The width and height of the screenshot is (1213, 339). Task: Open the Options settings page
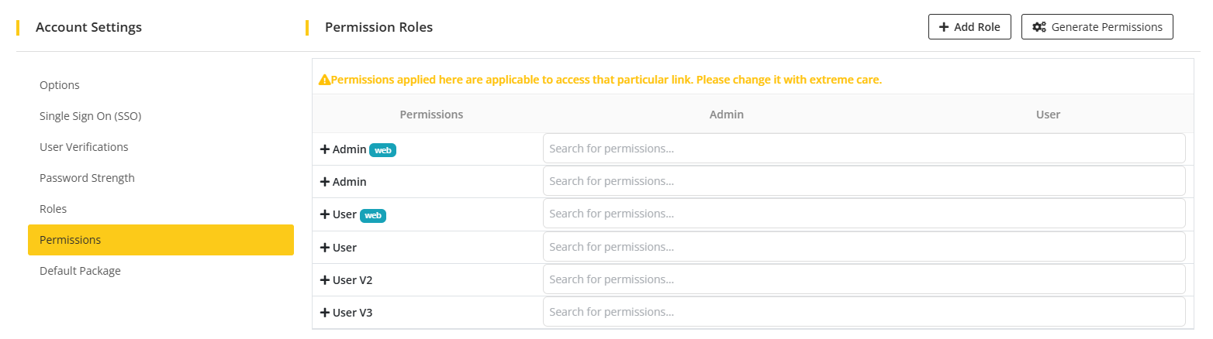60,85
